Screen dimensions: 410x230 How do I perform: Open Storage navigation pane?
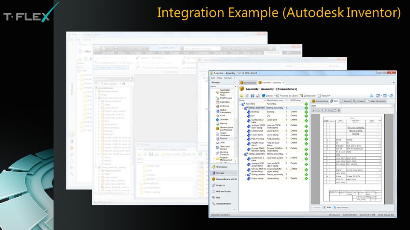[x=224, y=173]
